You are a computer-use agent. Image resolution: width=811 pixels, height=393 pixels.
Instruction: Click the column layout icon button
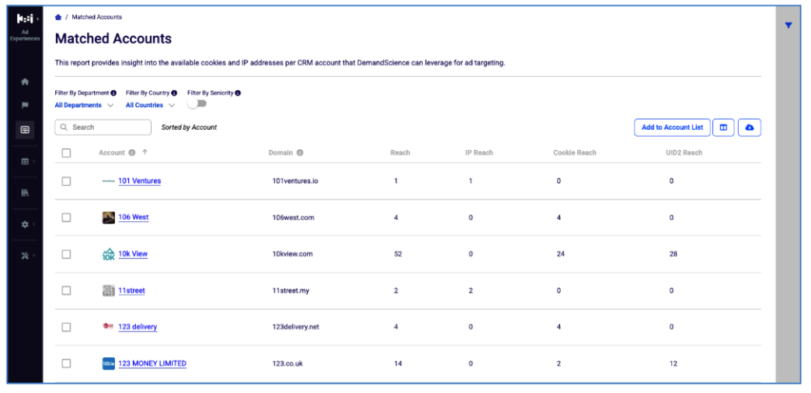723,127
